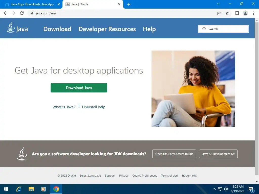Open the Download menu item
Viewport: 259px width, 194px height.
[x=57, y=29]
